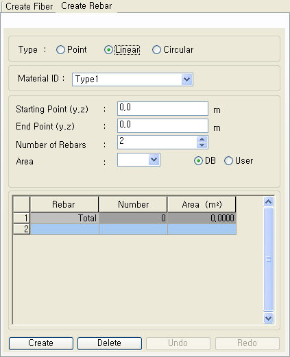Click the Create button
Screen dimensions: 290x357
[x=41, y=343]
